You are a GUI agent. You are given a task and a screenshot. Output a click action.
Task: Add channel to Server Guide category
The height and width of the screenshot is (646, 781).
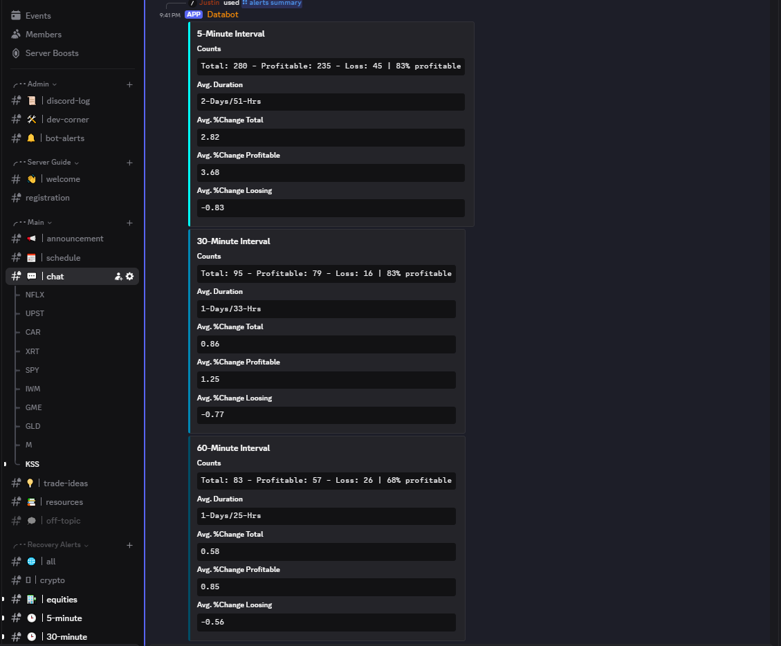tap(129, 163)
